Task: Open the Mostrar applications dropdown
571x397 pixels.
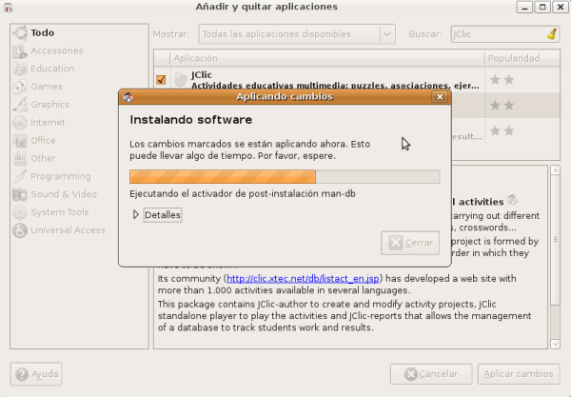Action: tap(296, 33)
